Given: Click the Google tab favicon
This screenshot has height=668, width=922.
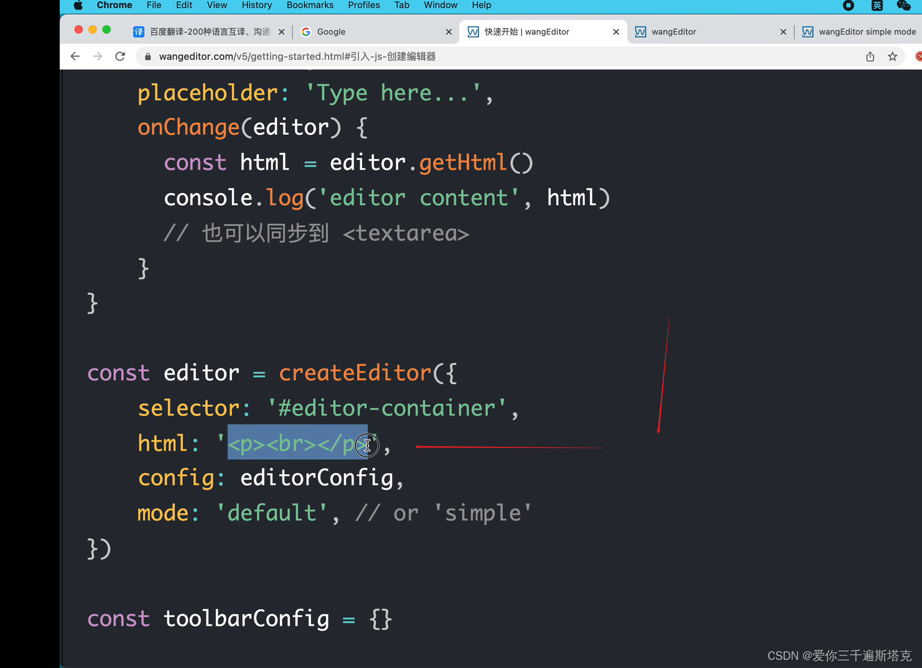Looking at the screenshot, I should (x=306, y=32).
